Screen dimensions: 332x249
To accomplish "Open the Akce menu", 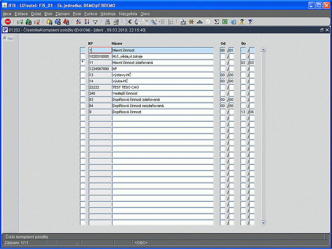I will (x=7, y=14).
